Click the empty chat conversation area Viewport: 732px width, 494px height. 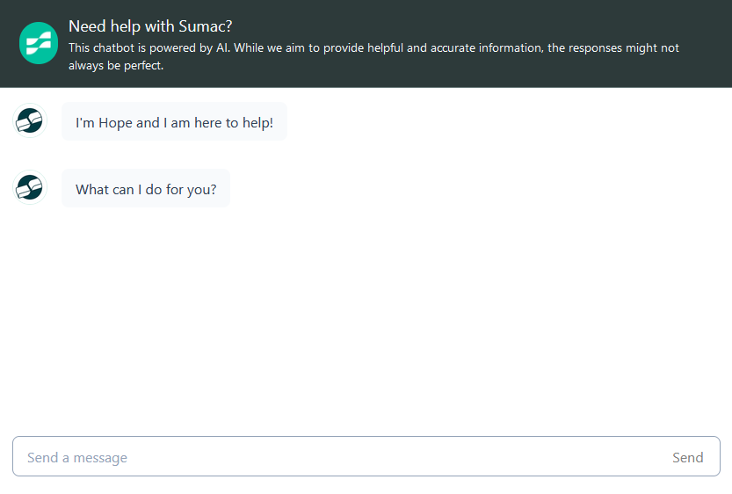366,317
